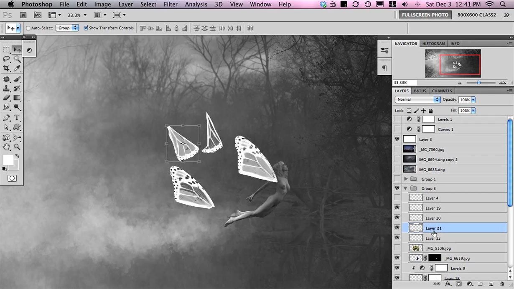The image size is (514, 289).
Task: Launch Adobe Bridge from the Br icon
Action: 23,15
